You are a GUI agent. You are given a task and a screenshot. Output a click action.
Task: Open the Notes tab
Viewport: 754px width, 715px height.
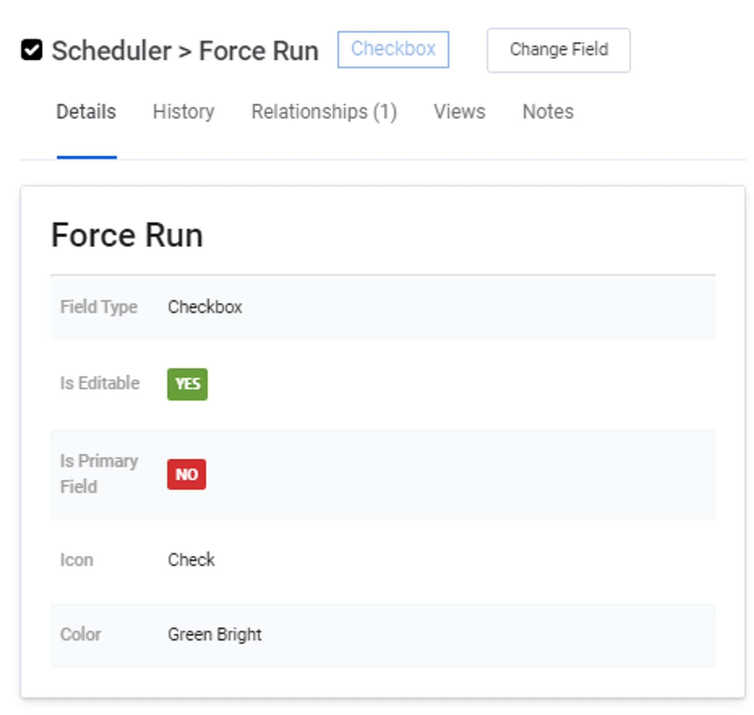coord(548,112)
